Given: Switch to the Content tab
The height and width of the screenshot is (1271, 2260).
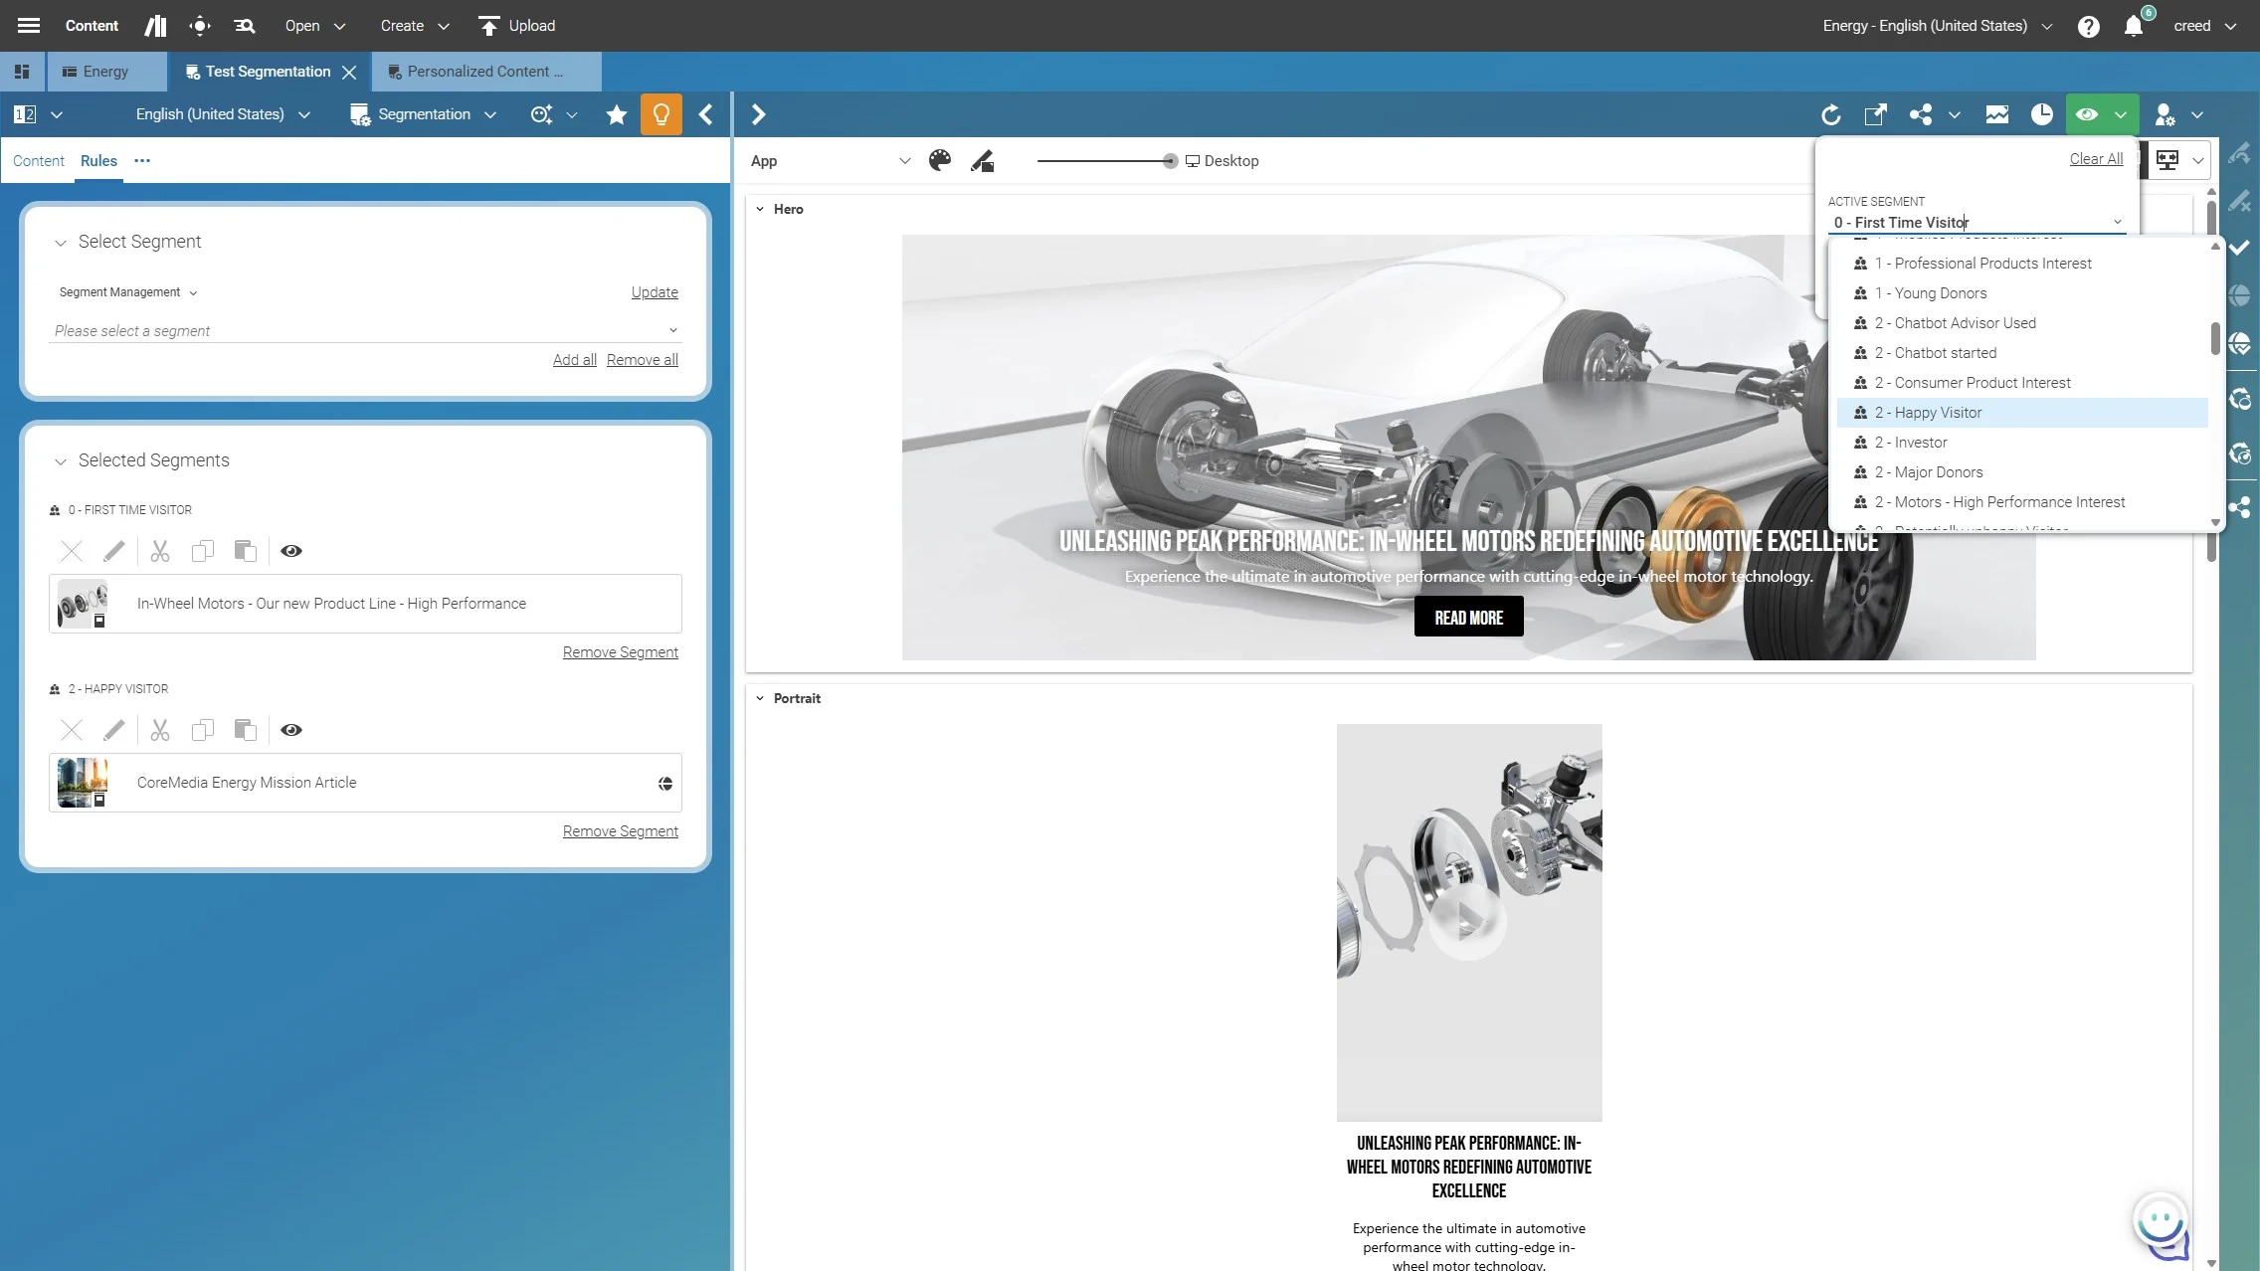Looking at the screenshot, I should click(x=38, y=161).
